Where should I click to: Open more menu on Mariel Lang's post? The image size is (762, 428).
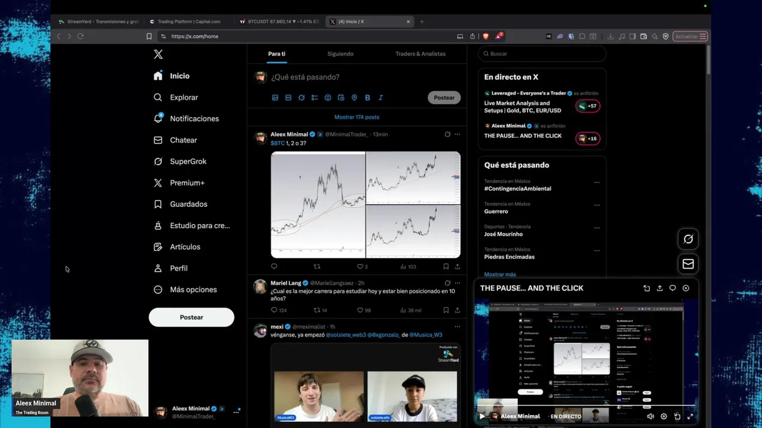pos(457,283)
